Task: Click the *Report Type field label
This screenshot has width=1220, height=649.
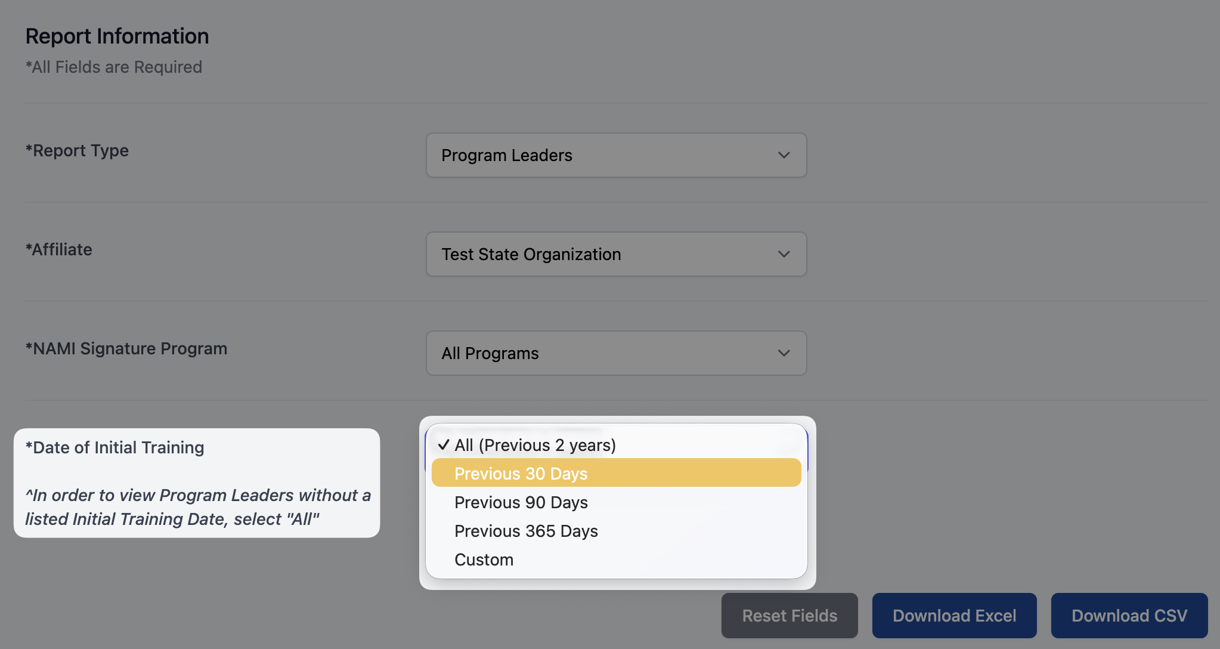Action: tap(77, 150)
